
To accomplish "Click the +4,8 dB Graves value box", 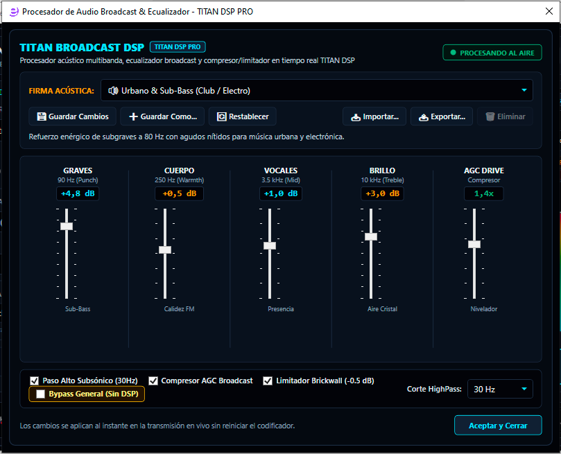I will (78, 194).
